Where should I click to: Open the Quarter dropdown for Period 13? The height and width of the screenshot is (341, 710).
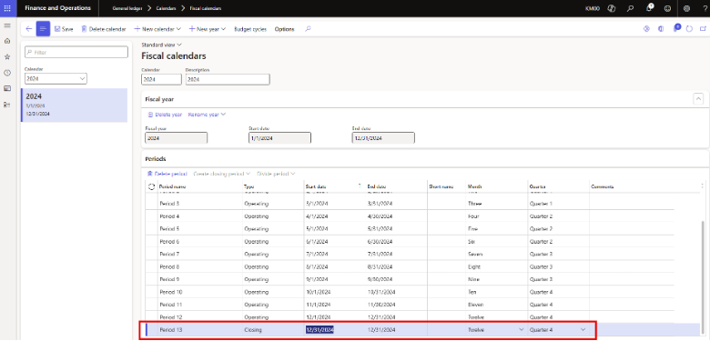tap(583, 330)
